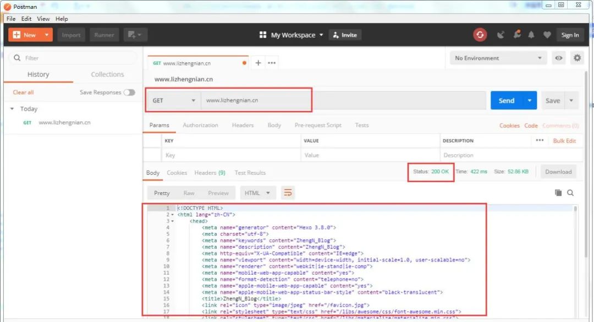Click the New button
Image resolution: width=594 pixels, height=322 pixels.
click(25, 35)
